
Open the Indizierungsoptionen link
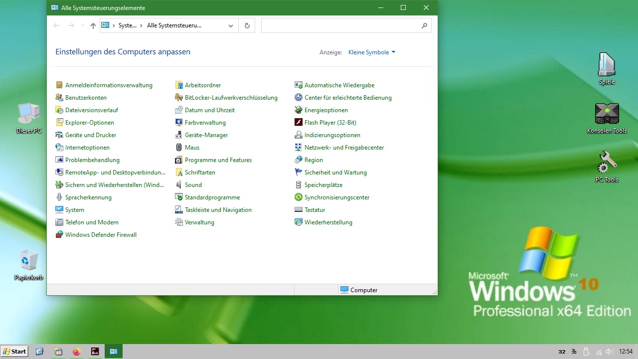pos(332,135)
